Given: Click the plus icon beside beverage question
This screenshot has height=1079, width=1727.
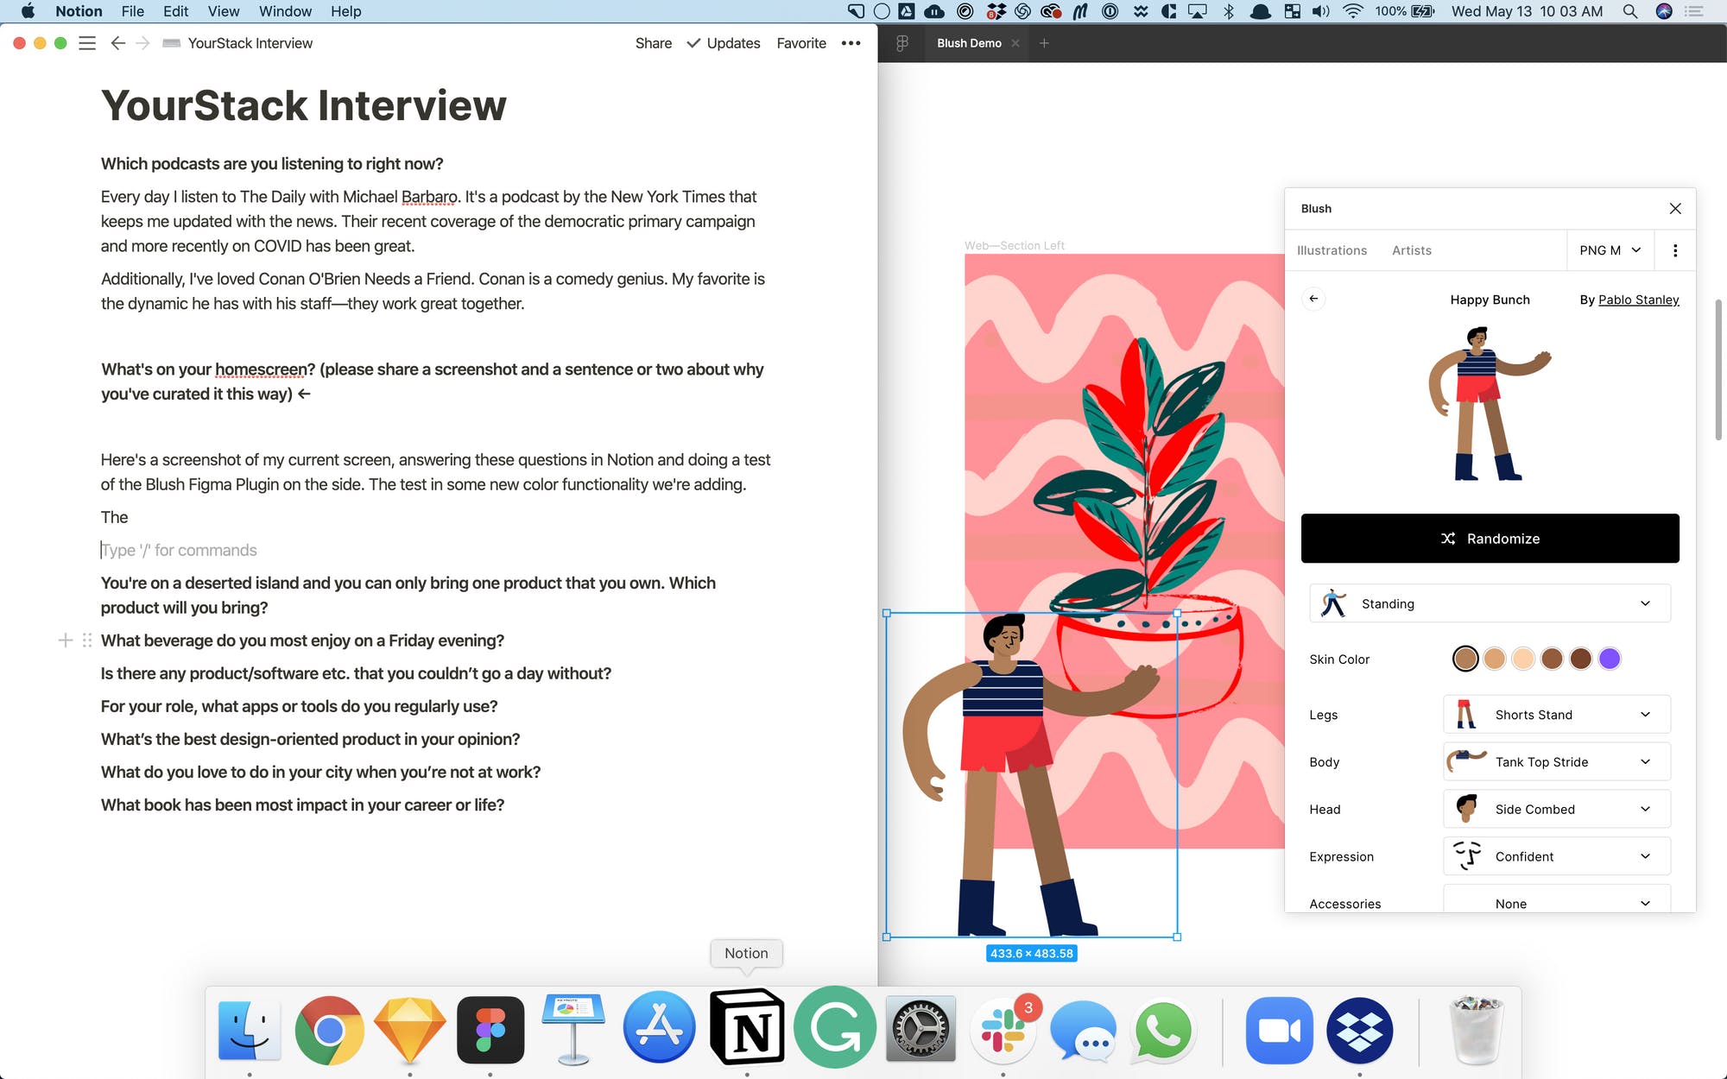Looking at the screenshot, I should tap(65, 640).
